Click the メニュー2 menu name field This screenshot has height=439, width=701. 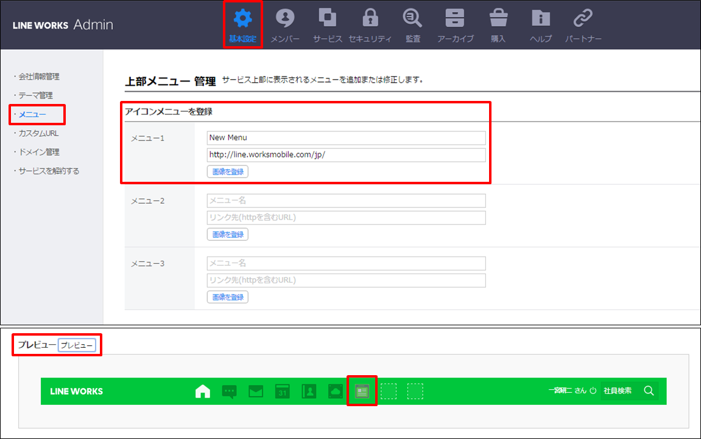pos(346,201)
